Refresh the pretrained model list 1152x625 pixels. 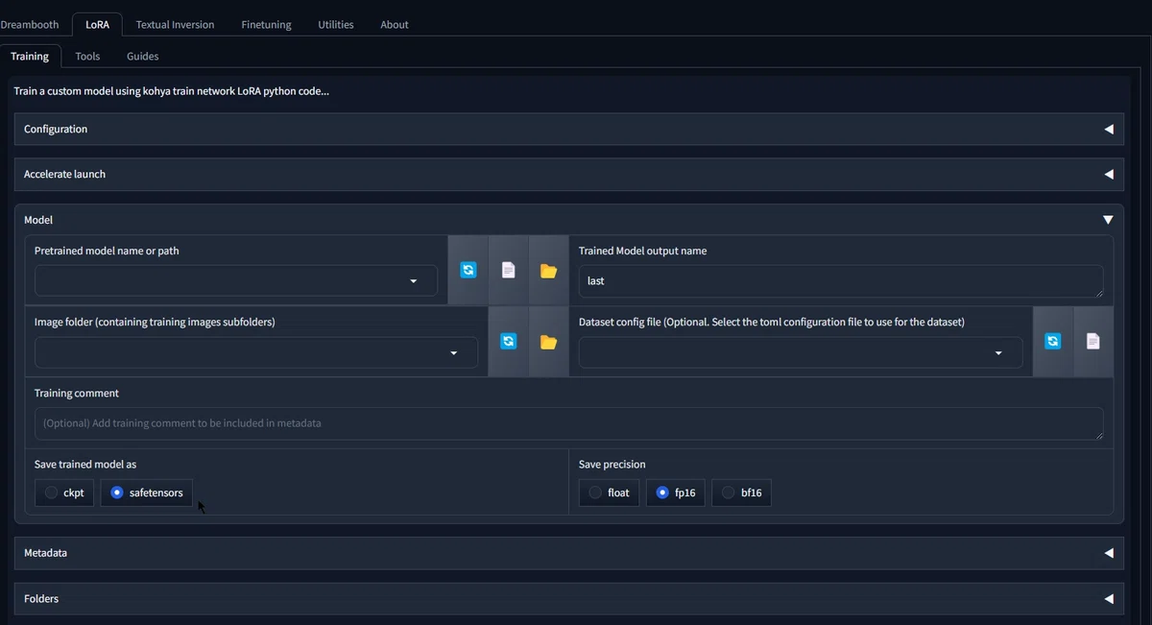pos(468,271)
